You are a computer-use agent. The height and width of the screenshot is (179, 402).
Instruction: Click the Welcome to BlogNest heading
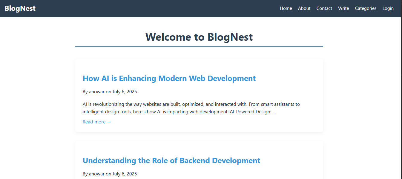tap(199, 37)
